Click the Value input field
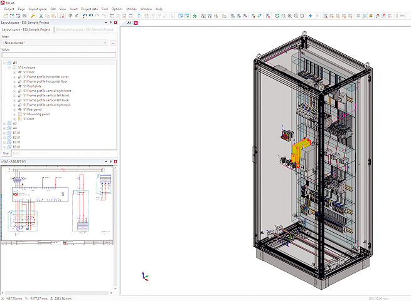This screenshot has width=411, height=301. pyautogui.click(x=59, y=54)
